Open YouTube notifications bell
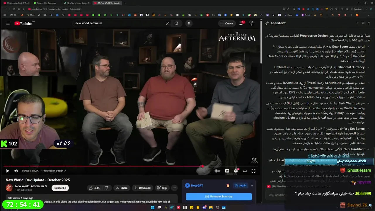This screenshot has width=375, height=211. 241,23
